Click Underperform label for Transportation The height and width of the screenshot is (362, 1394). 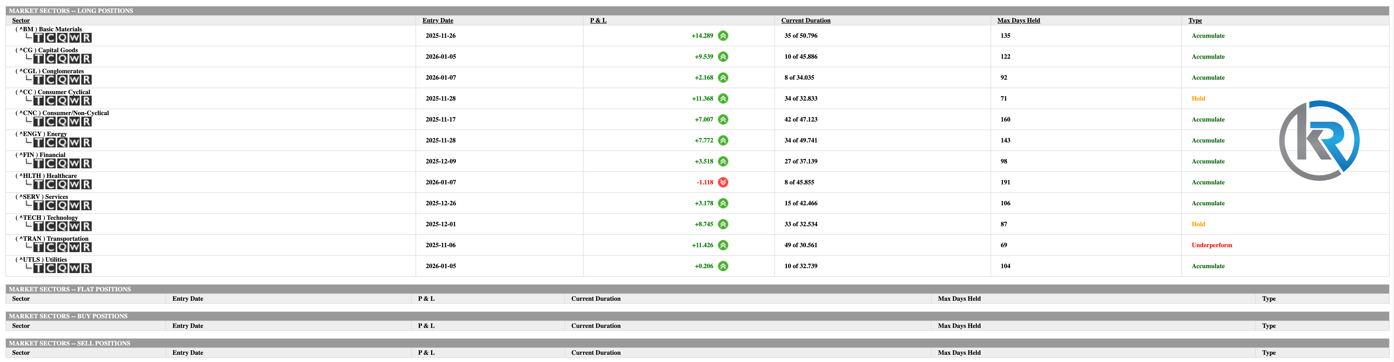(1212, 245)
